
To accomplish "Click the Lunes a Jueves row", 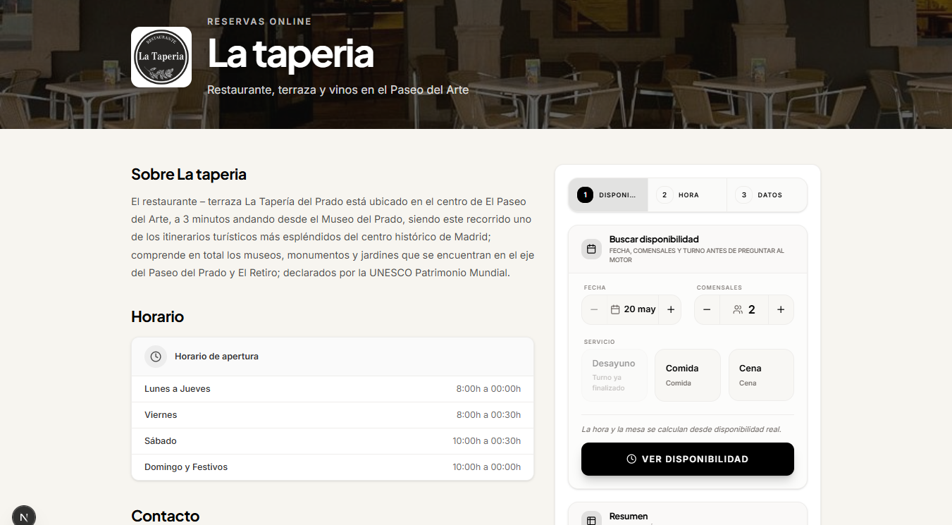I will (333, 389).
